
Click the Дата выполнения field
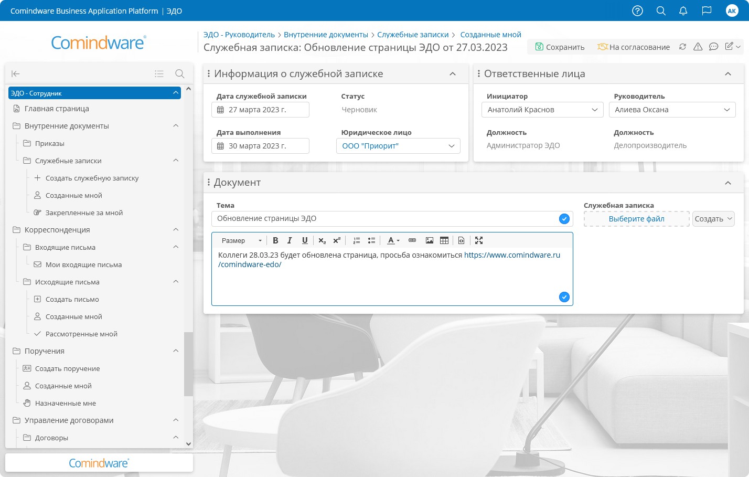click(260, 146)
